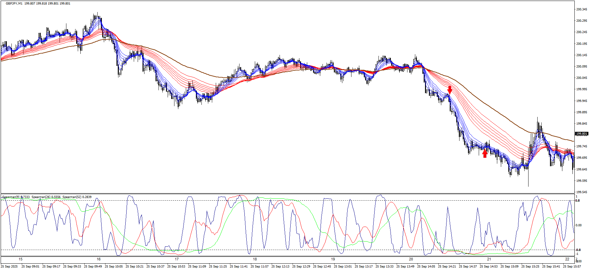This screenshot has height=275, width=591.
Task: Click the 199.595 price scale label
Action: pyautogui.click(x=581, y=181)
